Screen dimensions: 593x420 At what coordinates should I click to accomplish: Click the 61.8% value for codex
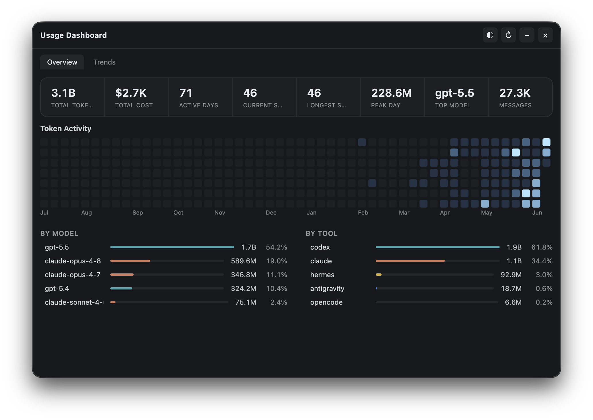[x=542, y=247]
